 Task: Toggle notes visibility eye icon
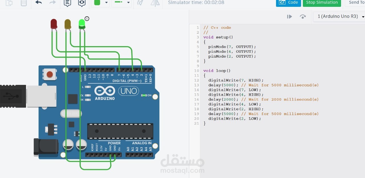pos(82,3)
